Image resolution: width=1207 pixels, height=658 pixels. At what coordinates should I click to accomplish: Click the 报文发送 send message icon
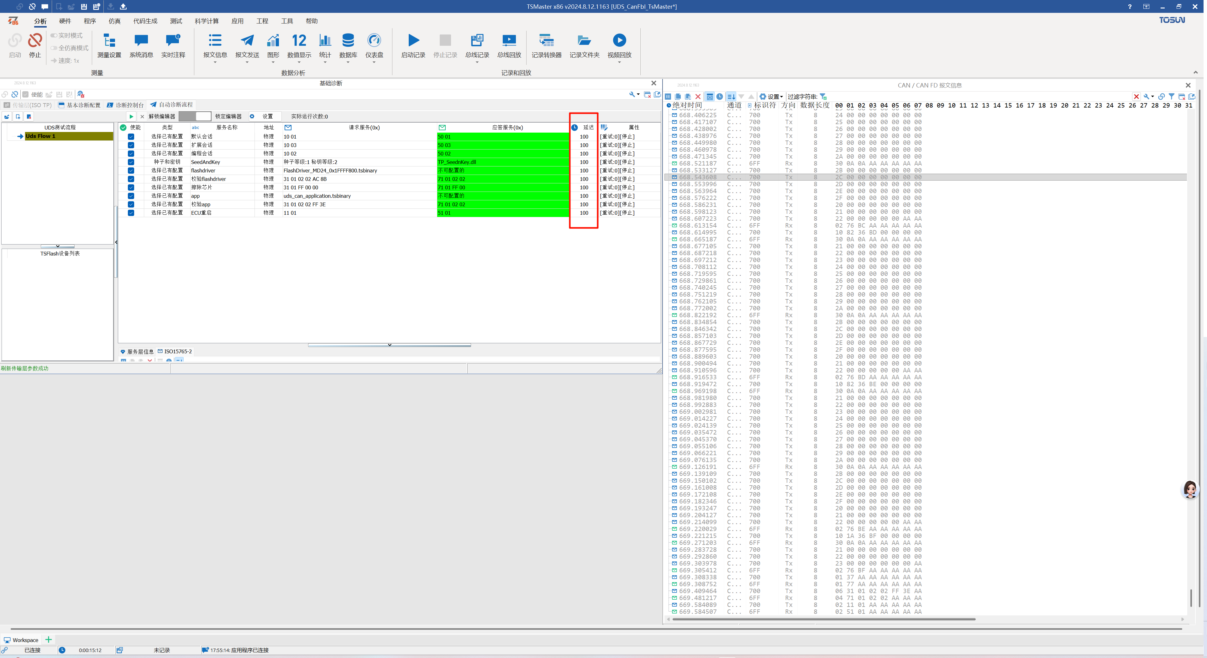pos(247,41)
